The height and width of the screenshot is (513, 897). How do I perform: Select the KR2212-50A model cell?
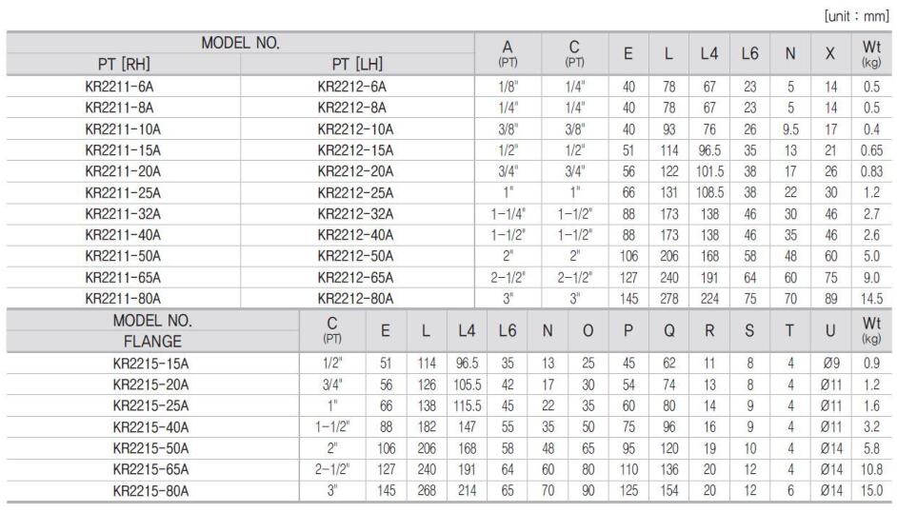coord(355,256)
